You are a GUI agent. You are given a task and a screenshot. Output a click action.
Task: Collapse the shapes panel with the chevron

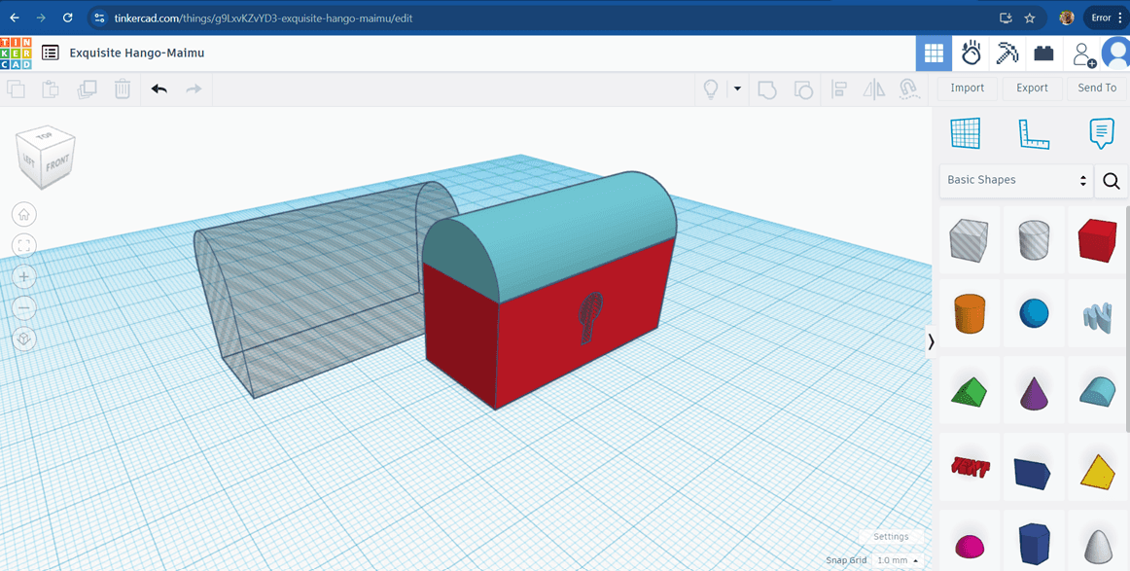tap(931, 341)
